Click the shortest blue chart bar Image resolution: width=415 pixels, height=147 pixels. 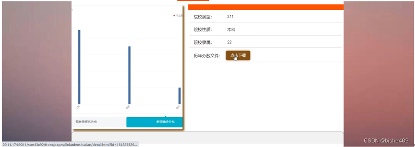180,96
